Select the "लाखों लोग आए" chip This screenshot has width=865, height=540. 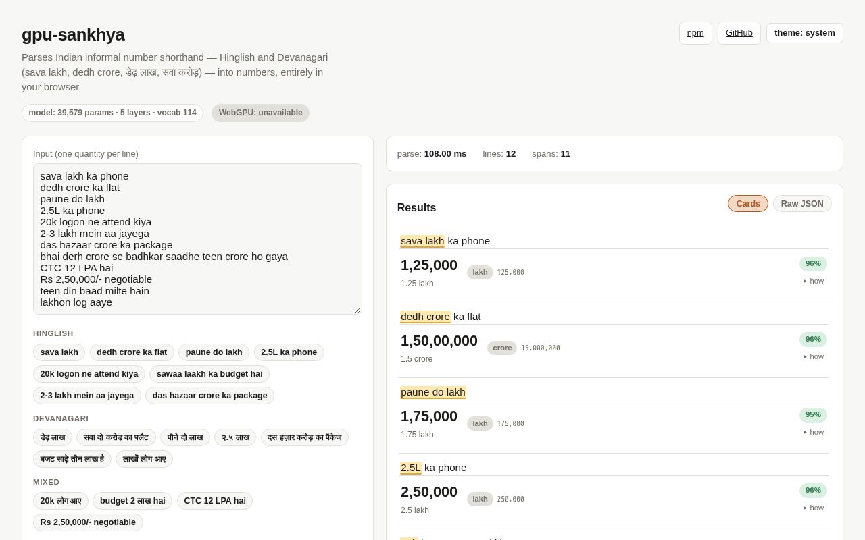(144, 459)
